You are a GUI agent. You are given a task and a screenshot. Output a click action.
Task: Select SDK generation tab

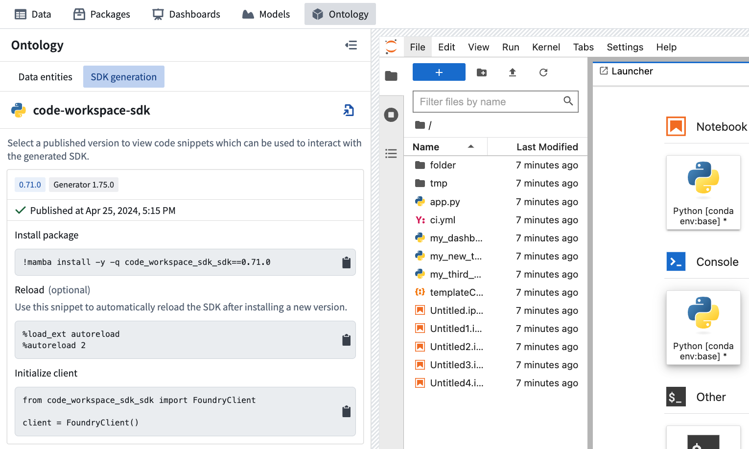124,77
